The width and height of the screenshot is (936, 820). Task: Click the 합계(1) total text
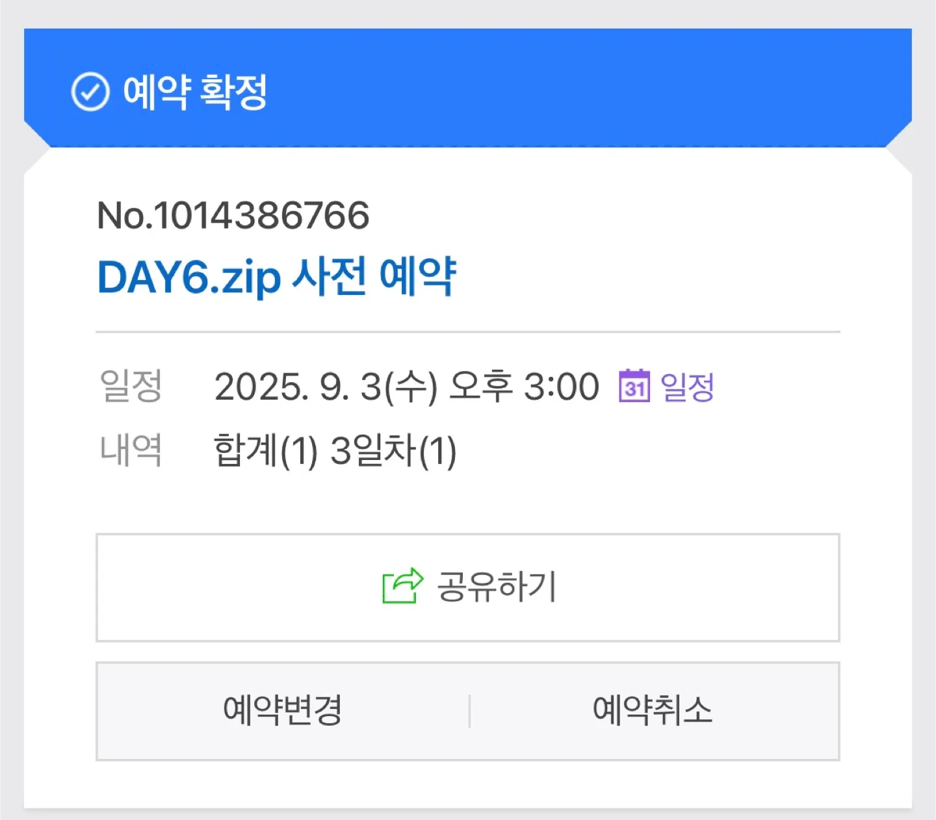point(265,450)
